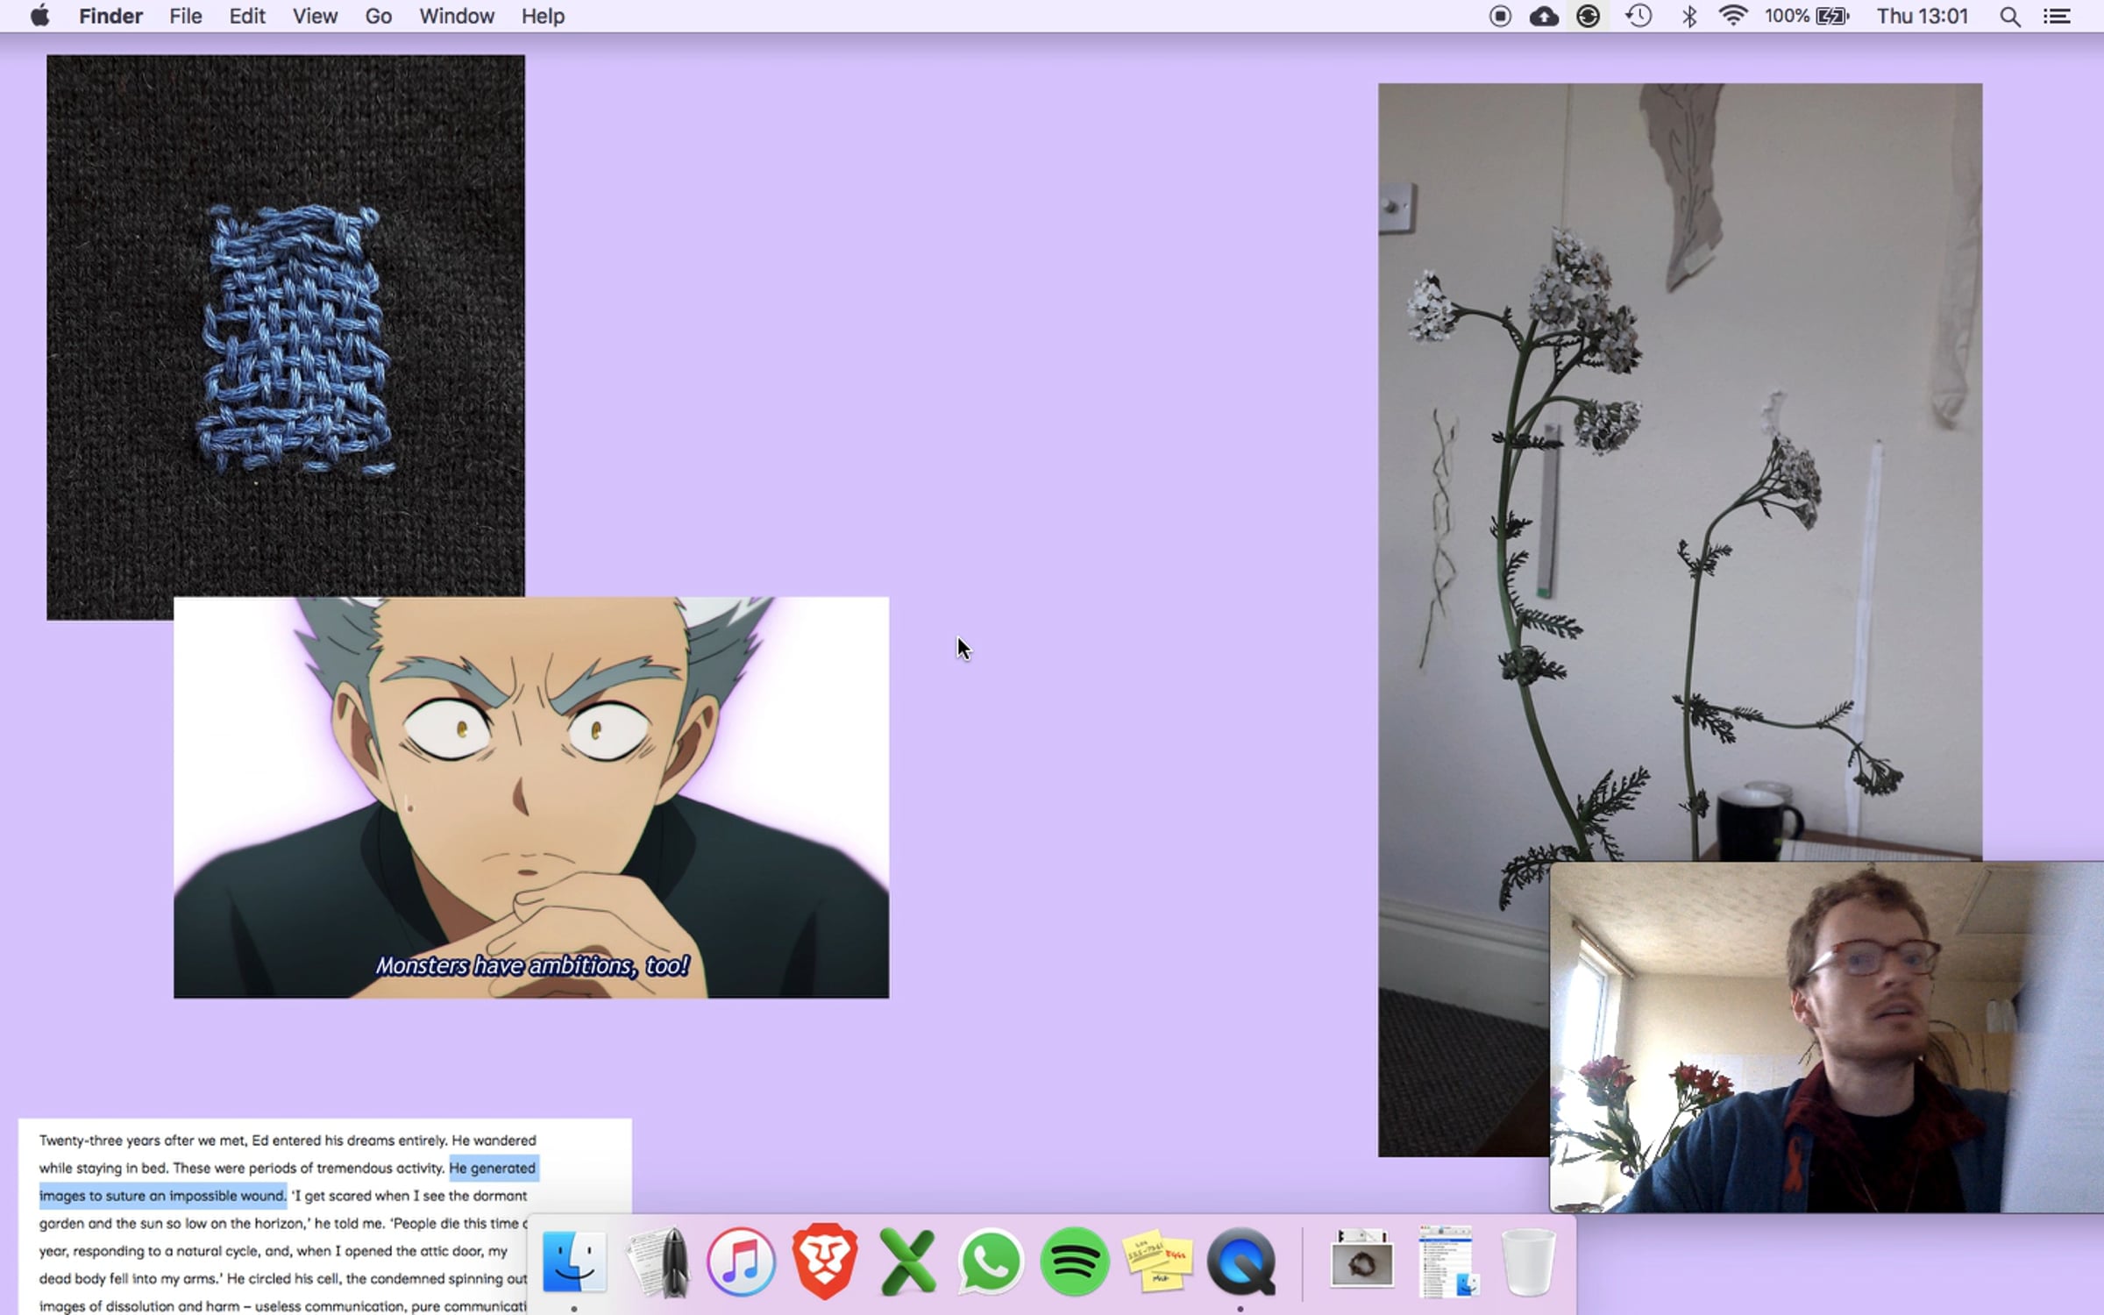This screenshot has width=2104, height=1315.
Task: Open Spotlight search magnifier
Action: click(2010, 16)
